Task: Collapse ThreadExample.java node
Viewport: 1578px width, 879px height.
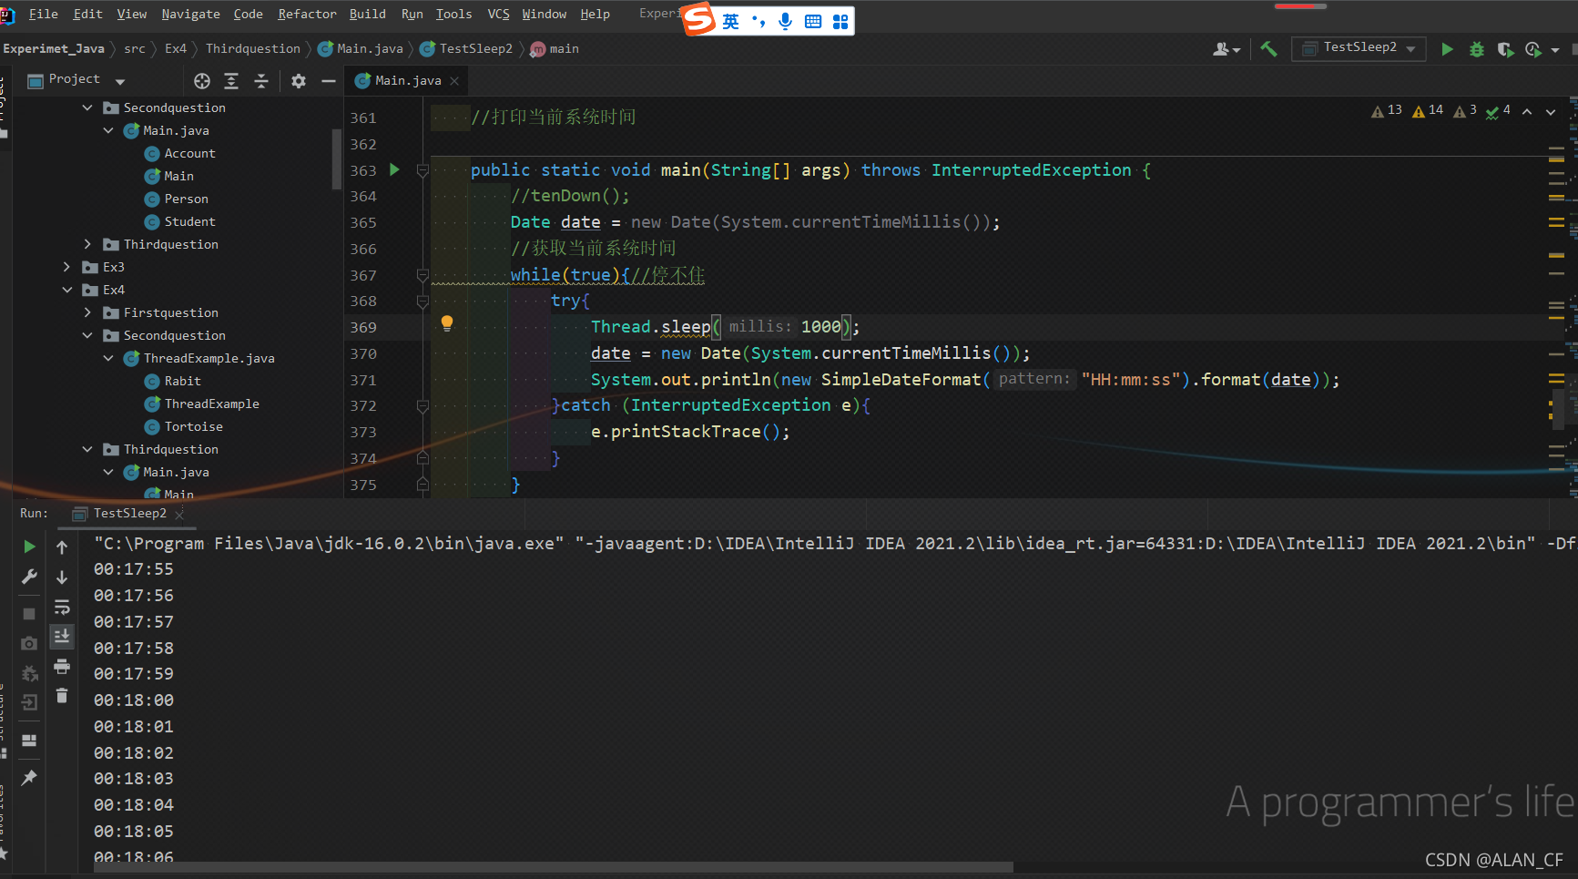Action: coord(108,358)
